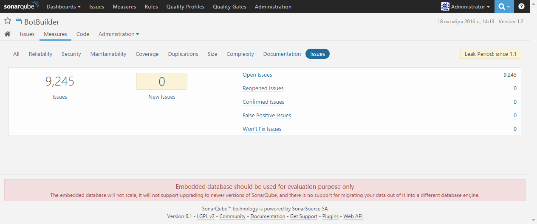This screenshot has height=224, width=537.
Task: Switch to the project Issues tab
Action: click(27, 34)
